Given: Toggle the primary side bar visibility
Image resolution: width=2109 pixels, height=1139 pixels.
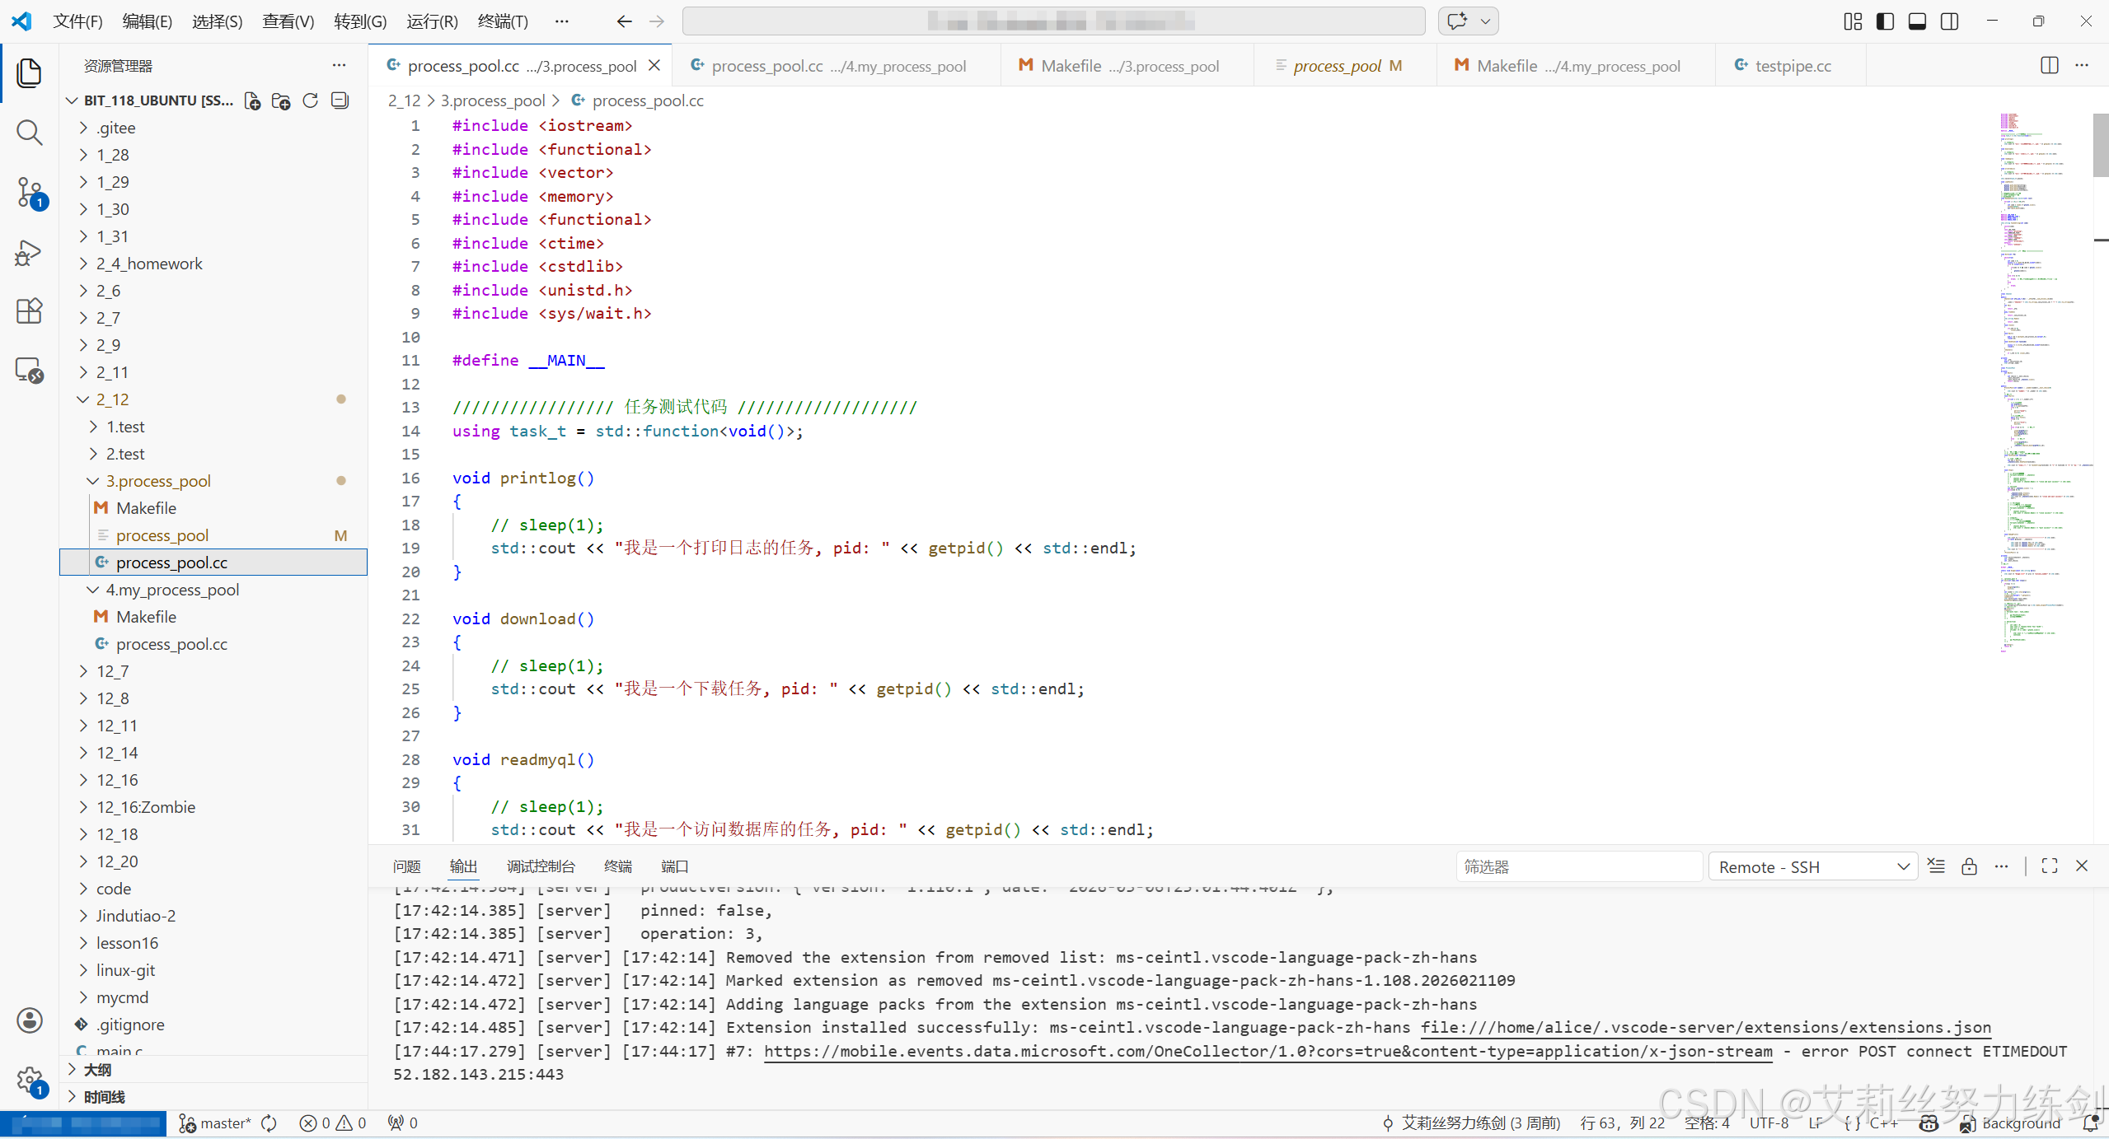Looking at the screenshot, I should pyautogui.click(x=1885, y=21).
